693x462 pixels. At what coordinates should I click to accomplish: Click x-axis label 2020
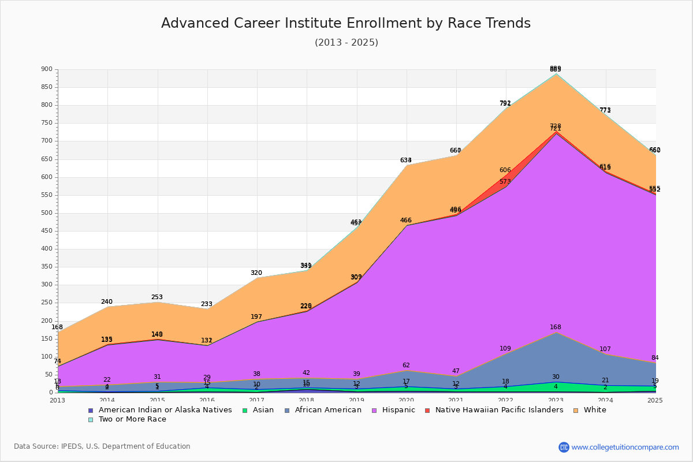tap(407, 400)
